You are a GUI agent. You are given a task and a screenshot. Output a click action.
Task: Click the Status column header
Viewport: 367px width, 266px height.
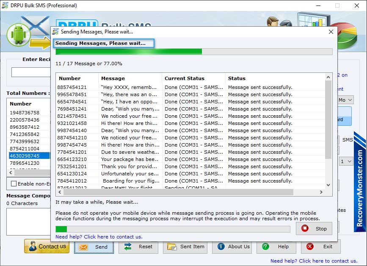coord(275,78)
